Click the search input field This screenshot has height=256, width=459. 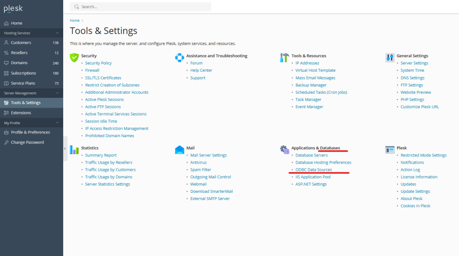pos(140,7)
